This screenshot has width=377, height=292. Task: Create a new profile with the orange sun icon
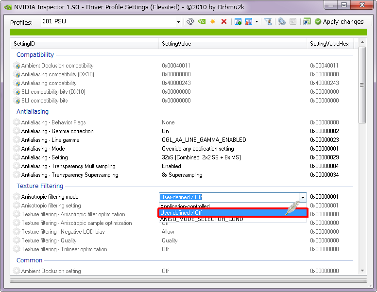(x=213, y=22)
